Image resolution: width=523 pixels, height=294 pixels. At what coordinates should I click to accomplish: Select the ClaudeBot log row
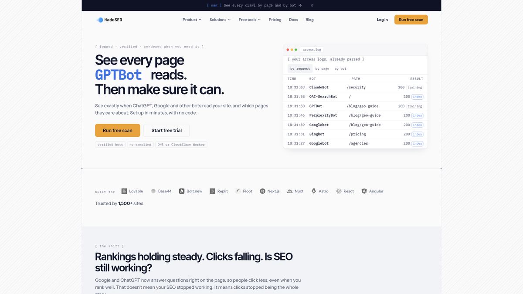tap(355, 88)
